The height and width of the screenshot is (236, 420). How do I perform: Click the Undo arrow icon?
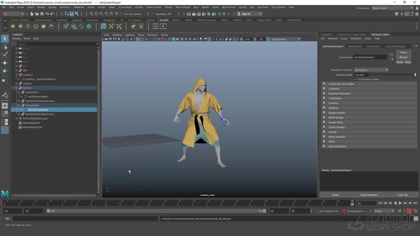pos(47,14)
